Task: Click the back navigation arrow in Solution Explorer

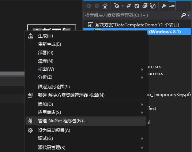Action: [89, 6]
